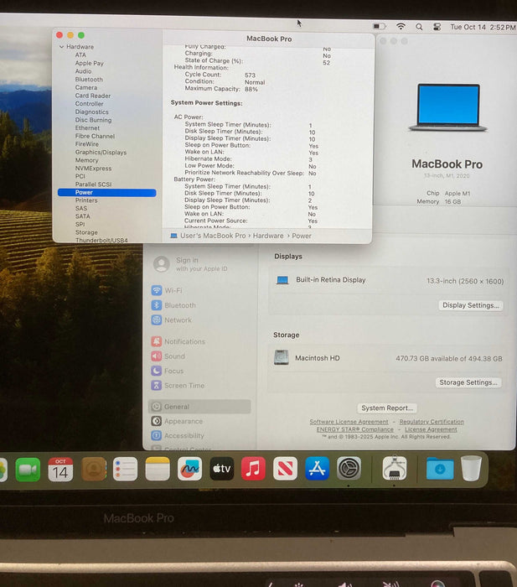Image resolution: width=517 pixels, height=587 pixels.
Task: Open System Settings dock icon
Action: click(349, 468)
